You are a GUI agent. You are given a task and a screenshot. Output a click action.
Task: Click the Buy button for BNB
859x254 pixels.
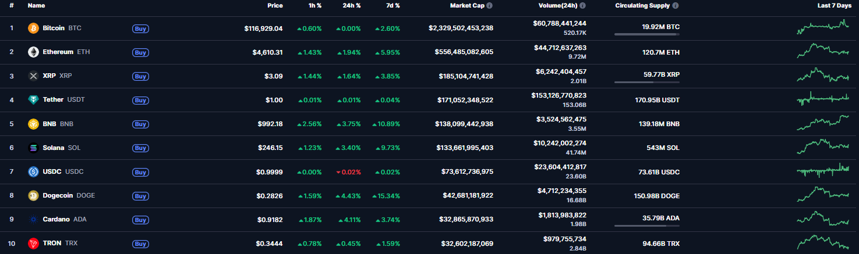pos(140,124)
